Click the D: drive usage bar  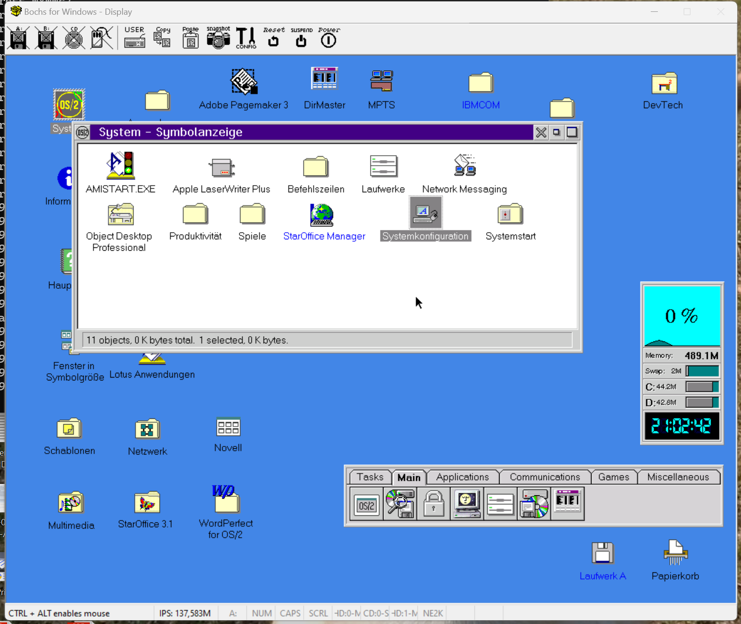click(703, 402)
